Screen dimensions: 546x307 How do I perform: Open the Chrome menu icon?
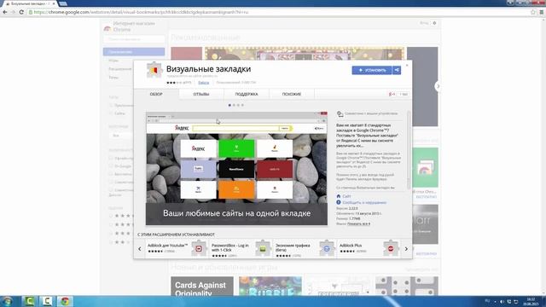point(542,12)
